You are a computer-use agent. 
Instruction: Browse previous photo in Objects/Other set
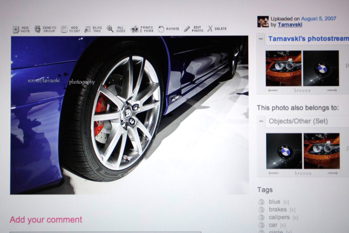(274, 173)
